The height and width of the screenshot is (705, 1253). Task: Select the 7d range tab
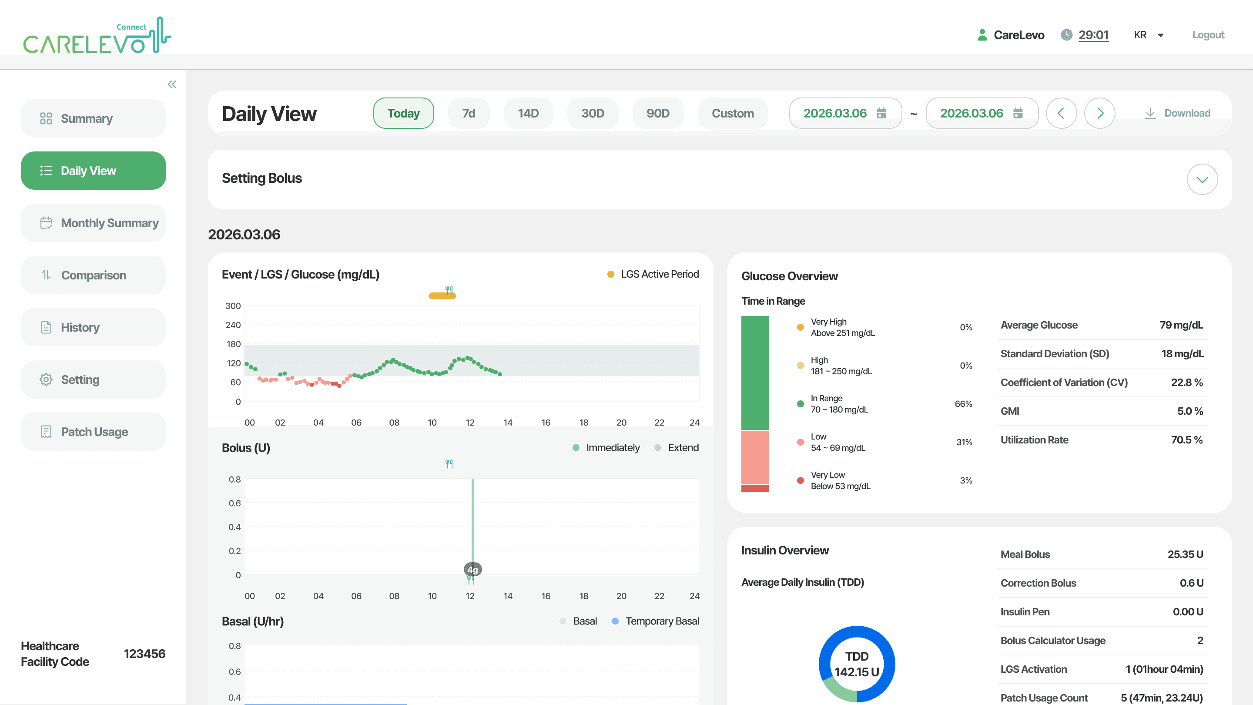469,113
